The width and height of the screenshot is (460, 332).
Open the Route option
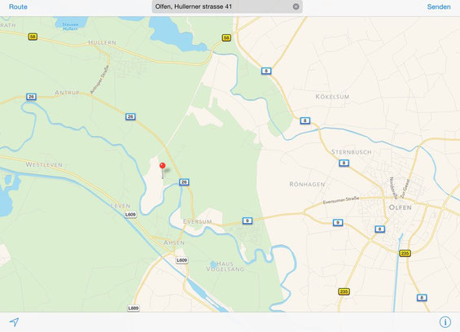(18, 7)
